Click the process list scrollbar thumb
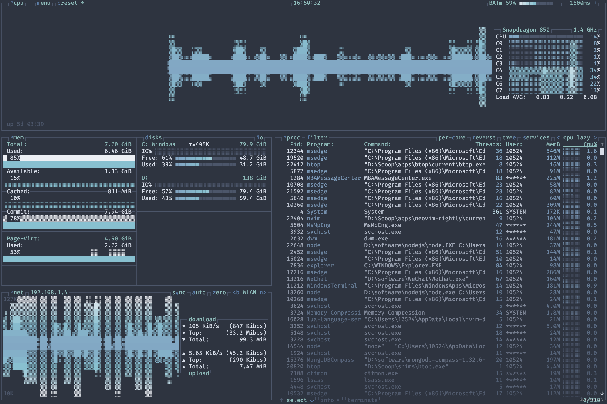The image size is (607, 404). 602,151
